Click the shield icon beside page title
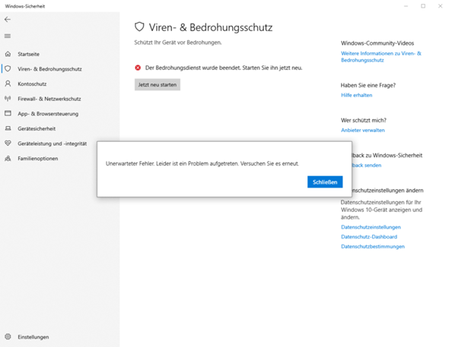This screenshot has height=347, width=449. click(x=139, y=27)
